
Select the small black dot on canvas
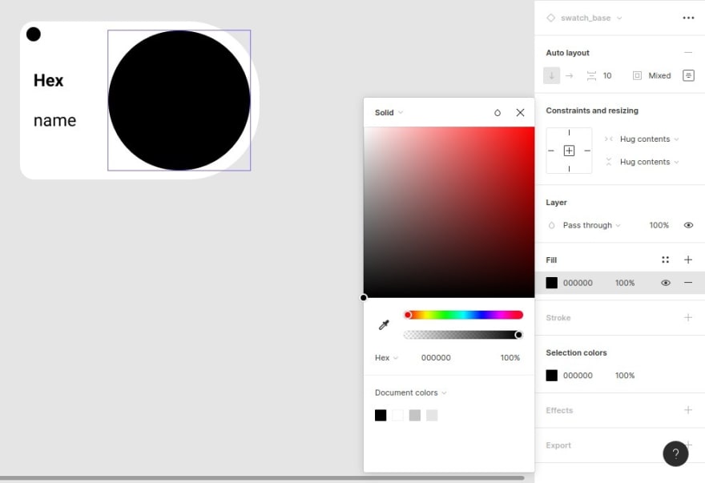pos(34,34)
